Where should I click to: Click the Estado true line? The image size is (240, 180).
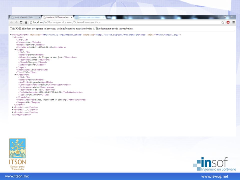28,42
